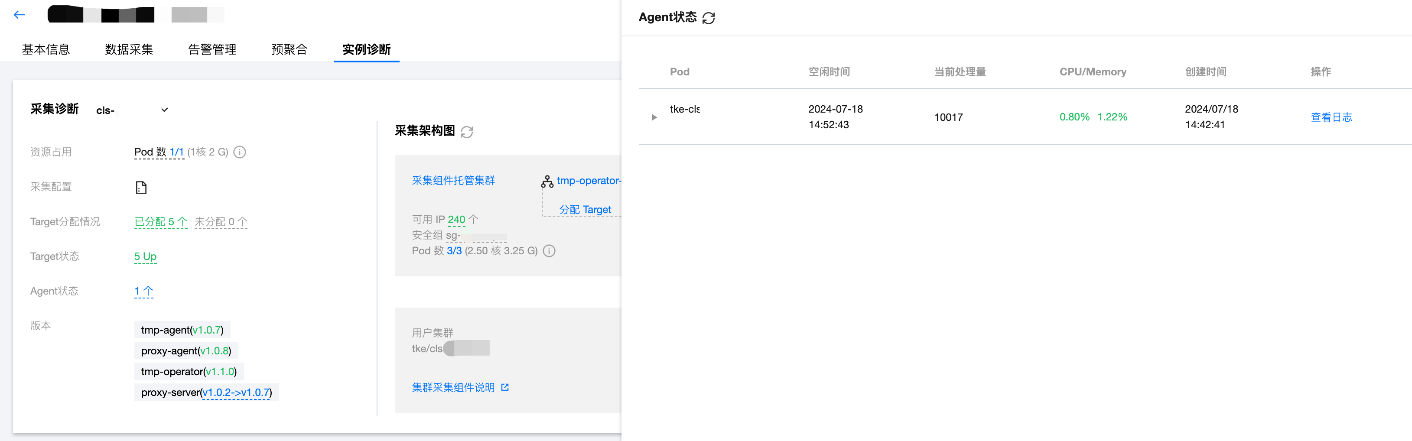Open the 采集组件托管集群 link
The height and width of the screenshot is (441, 1412).
tap(453, 180)
